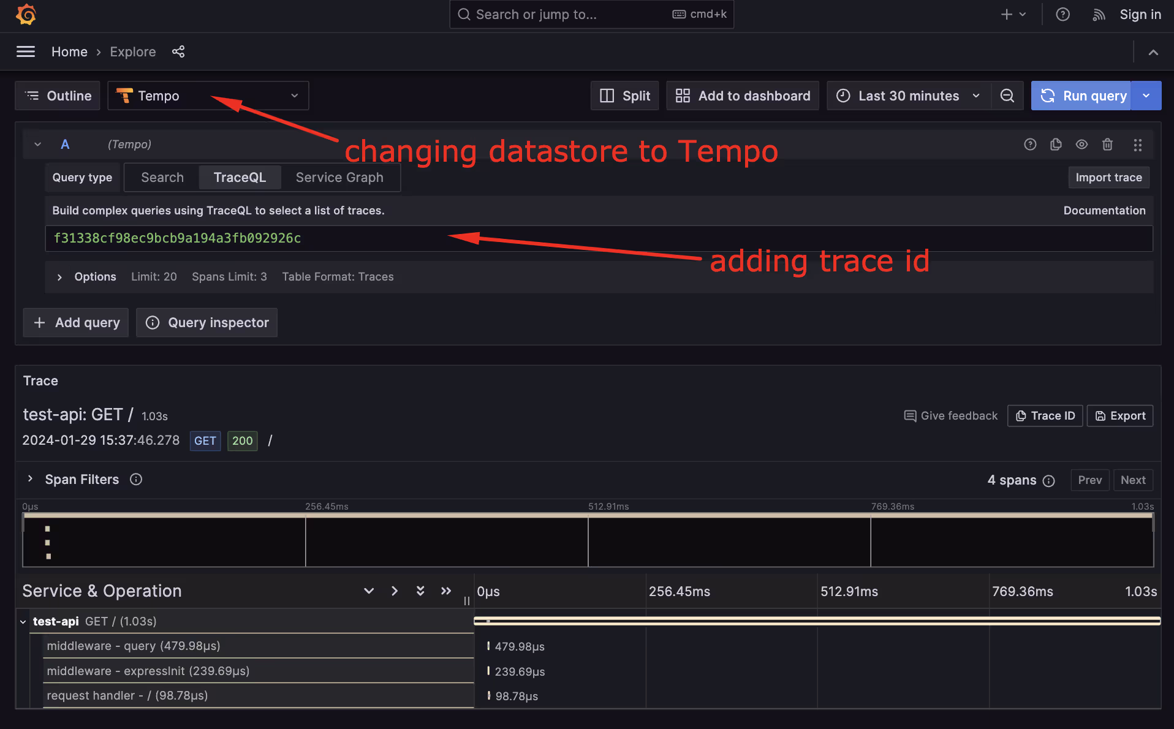The height and width of the screenshot is (729, 1174).
Task: Click the Search or jump to field
Action: [591, 14]
